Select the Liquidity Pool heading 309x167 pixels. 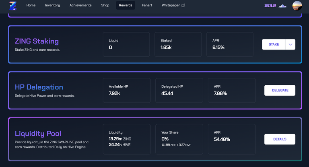tap(38, 134)
